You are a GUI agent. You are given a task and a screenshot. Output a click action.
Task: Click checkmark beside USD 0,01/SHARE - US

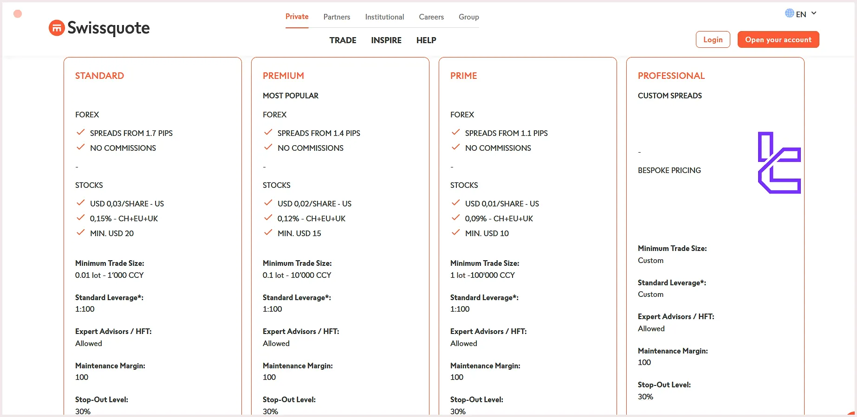tap(456, 203)
